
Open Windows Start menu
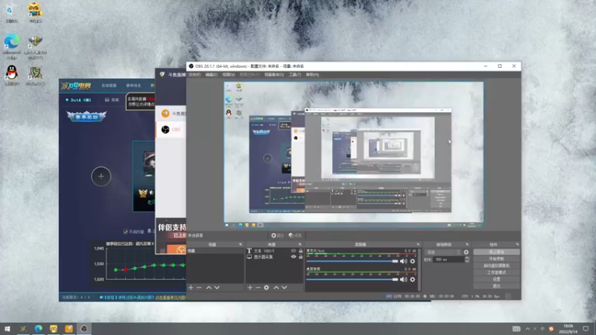pos(7,328)
